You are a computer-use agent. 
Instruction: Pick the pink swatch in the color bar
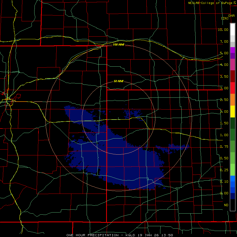pos(233,65)
